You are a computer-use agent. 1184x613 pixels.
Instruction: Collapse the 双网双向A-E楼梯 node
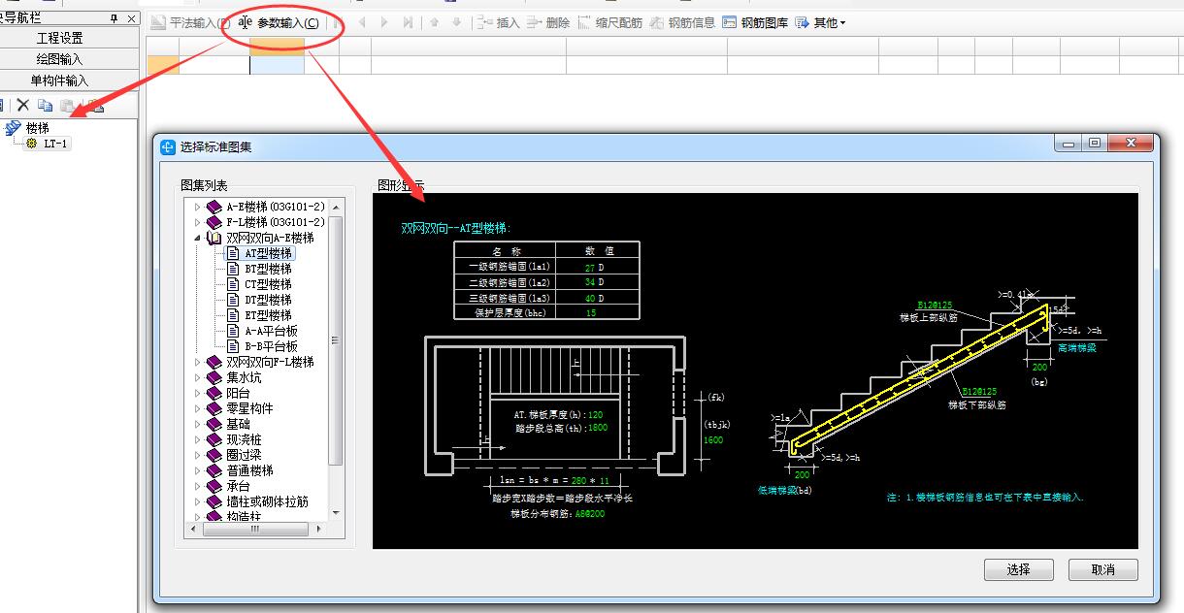pyautogui.click(x=198, y=238)
